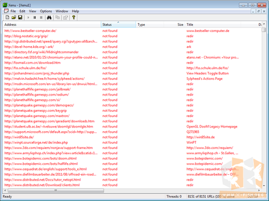Screen dimensions: 269x201
Task: Click the 'Q271965' title cell
Action: (193, 132)
